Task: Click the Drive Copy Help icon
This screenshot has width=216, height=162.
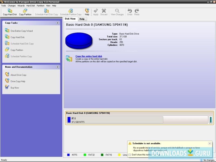Action: coord(7,81)
